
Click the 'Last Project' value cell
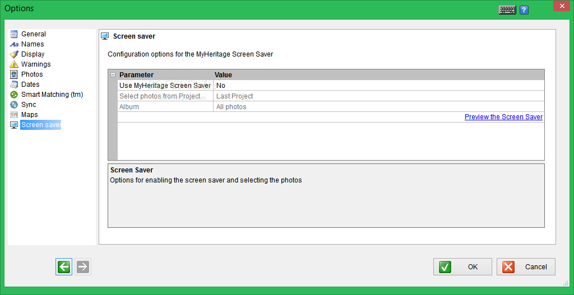379,96
